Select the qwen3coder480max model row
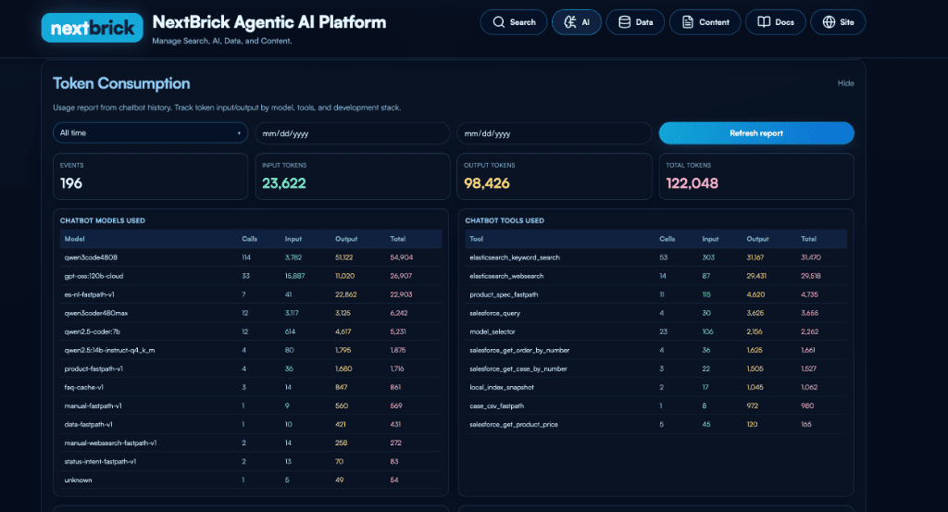 250,313
